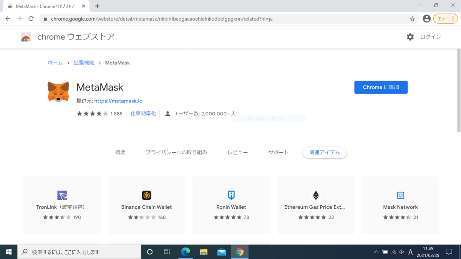Click the Chrome taskbar icon
461x259 pixels.
pyautogui.click(x=240, y=252)
